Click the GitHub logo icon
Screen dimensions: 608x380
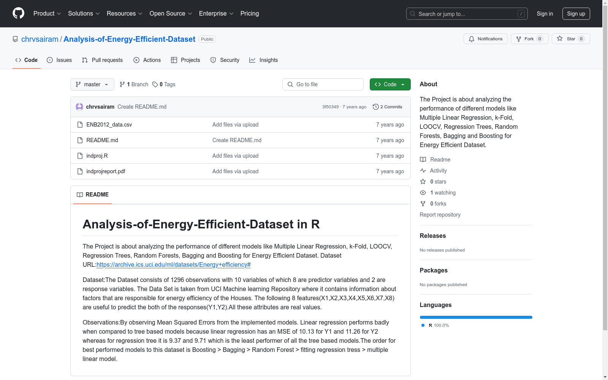pos(18,13)
